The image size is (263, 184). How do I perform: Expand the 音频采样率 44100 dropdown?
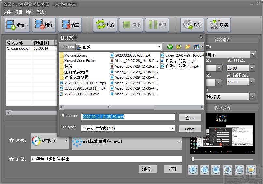[x=252, y=82]
